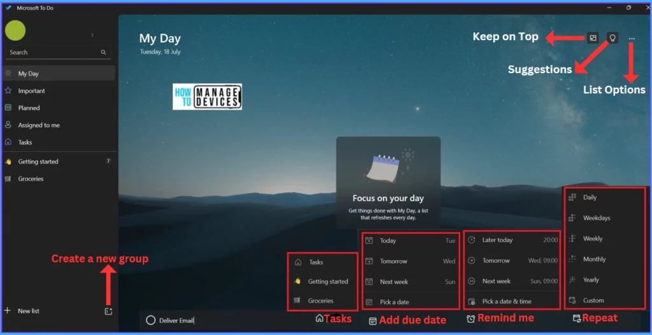This screenshot has width=652, height=335.
Task: Click the home list-picker icon in the task bar
Action: click(320, 318)
